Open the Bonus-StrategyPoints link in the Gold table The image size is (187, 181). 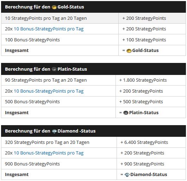coord(49,29)
